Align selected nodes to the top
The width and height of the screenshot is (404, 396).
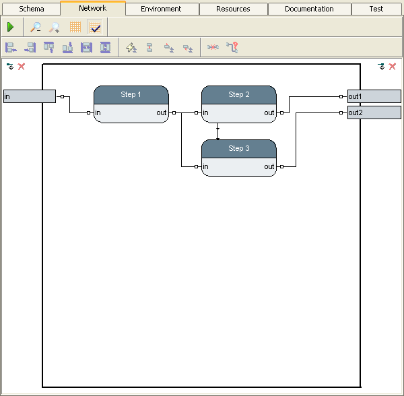[48, 48]
